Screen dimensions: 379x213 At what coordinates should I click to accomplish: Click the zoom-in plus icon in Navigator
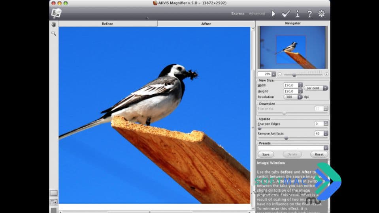[326, 74]
